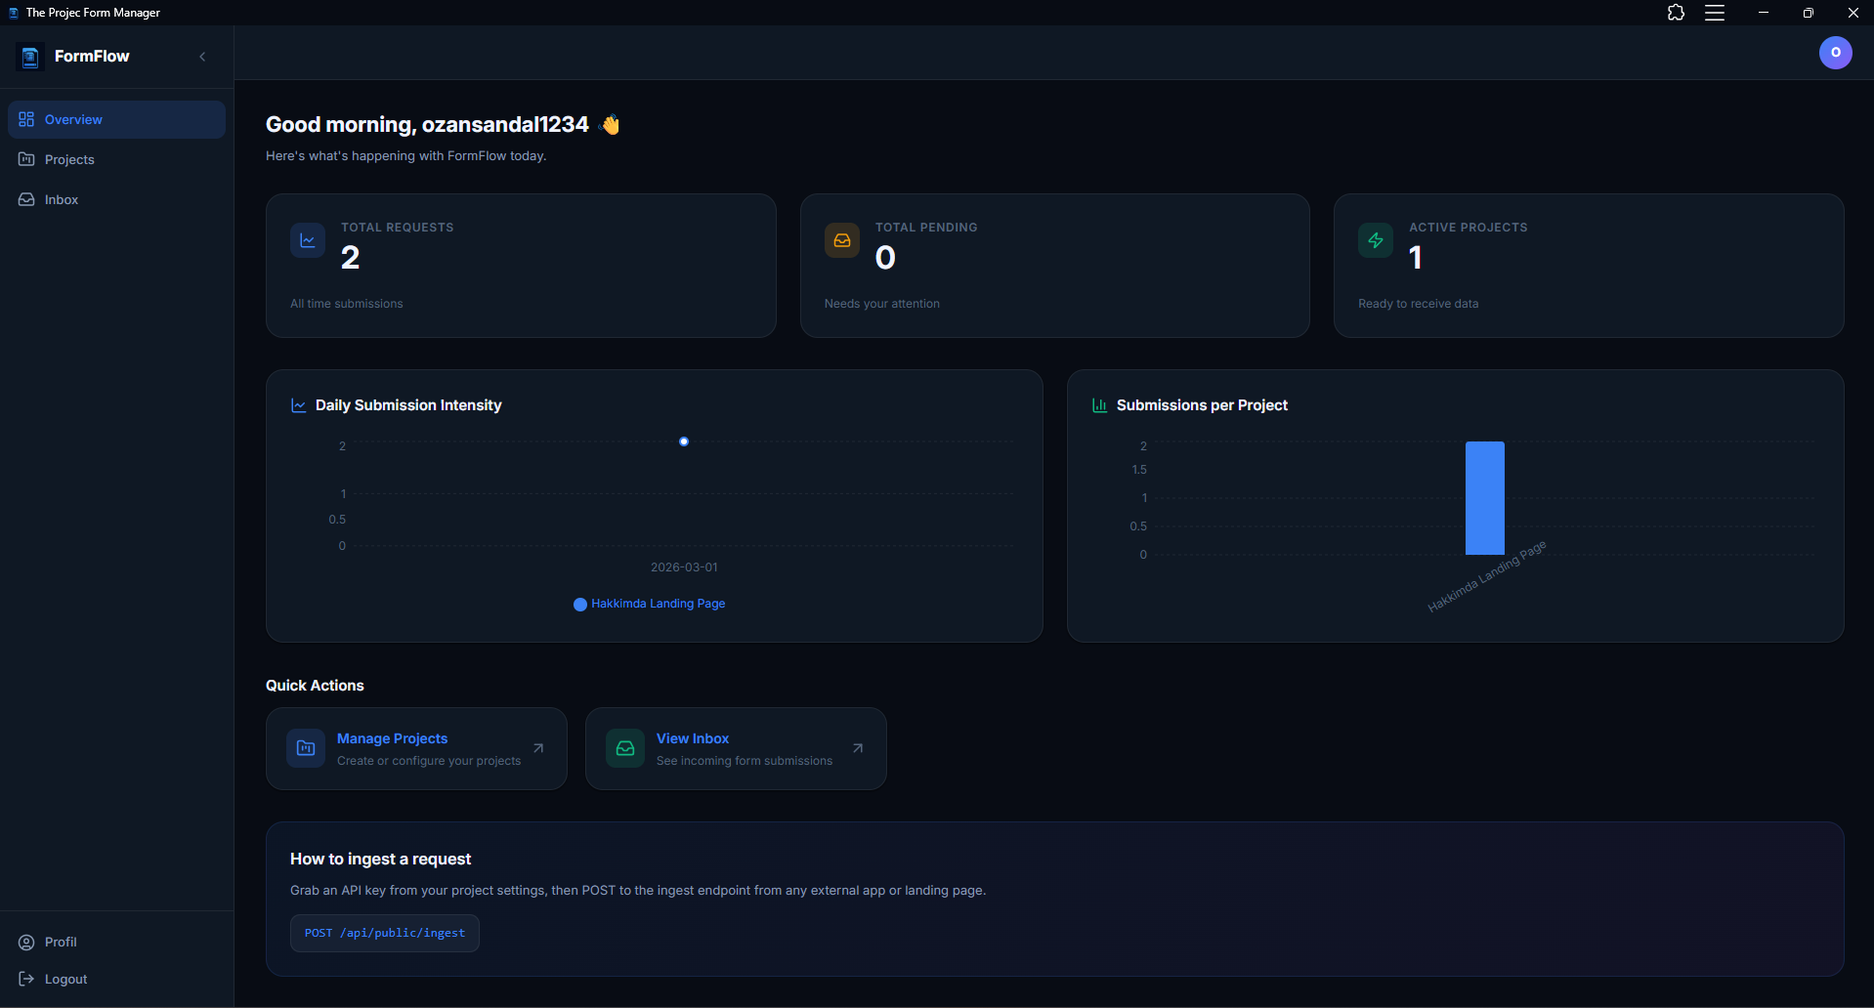Toggle Hakkimda Landing Page legend series
1874x1008 pixels.
[650, 604]
